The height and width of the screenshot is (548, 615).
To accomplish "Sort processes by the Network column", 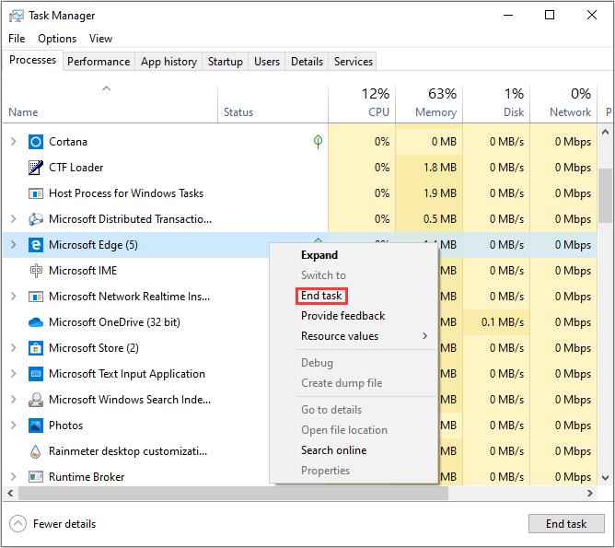I will click(563, 103).
